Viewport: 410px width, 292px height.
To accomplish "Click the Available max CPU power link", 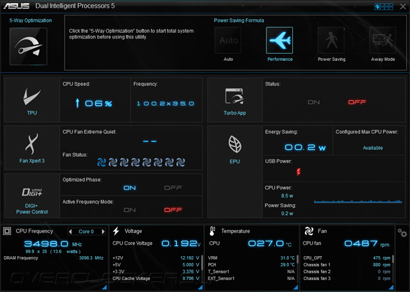I will pyautogui.click(x=373, y=148).
